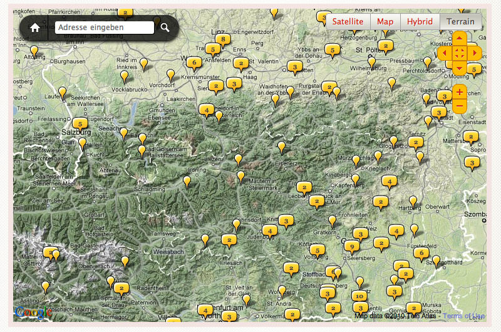Open cluster marker 2 at St. Pölten

point(386,46)
